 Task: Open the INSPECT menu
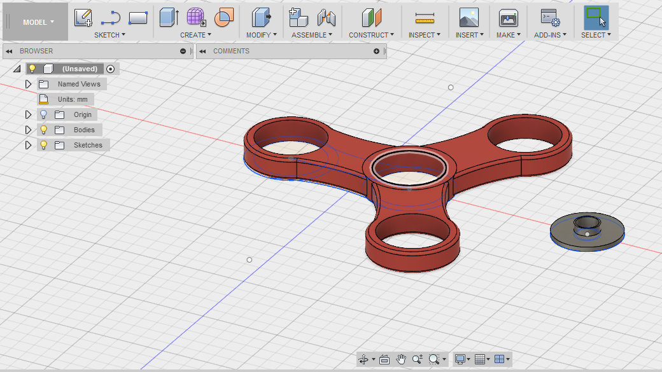click(425, 35)
